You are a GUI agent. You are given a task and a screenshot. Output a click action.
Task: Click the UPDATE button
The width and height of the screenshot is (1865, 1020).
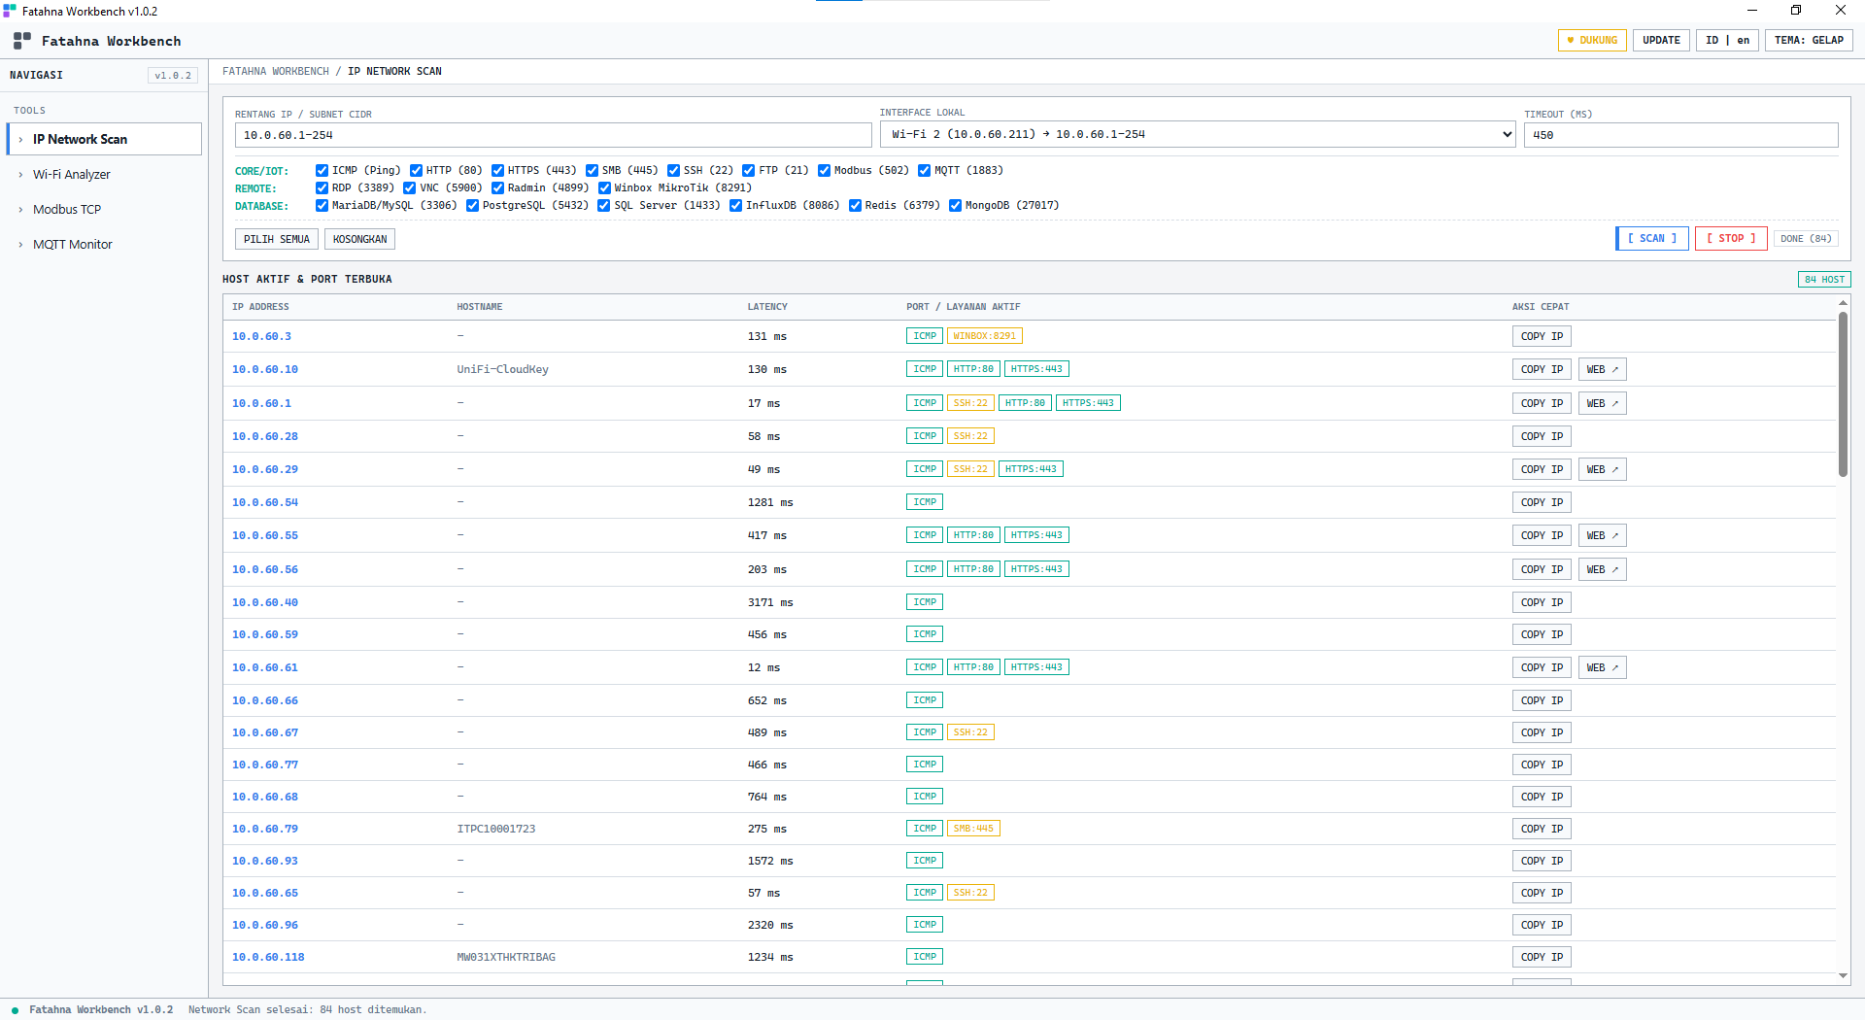[x=1661, y=41]
